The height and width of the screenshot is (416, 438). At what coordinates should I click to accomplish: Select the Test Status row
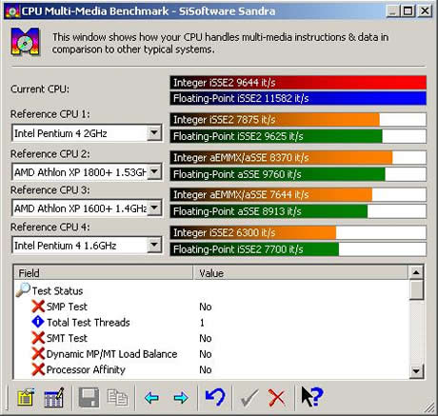(211, 290)
